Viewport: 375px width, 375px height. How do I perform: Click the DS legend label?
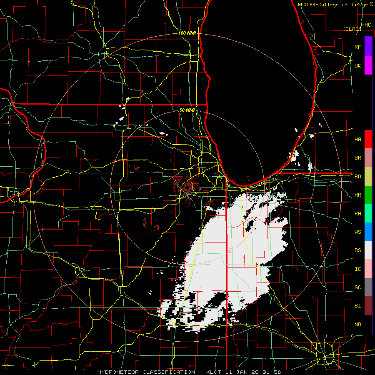pos(357,250)
